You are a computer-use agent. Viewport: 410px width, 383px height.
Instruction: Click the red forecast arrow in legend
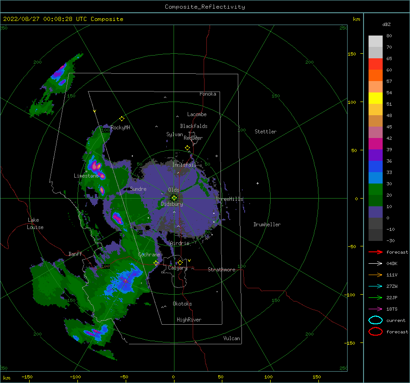coord(375,252)
